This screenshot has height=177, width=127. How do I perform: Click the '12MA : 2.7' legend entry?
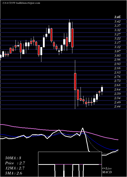click(15, 168)
